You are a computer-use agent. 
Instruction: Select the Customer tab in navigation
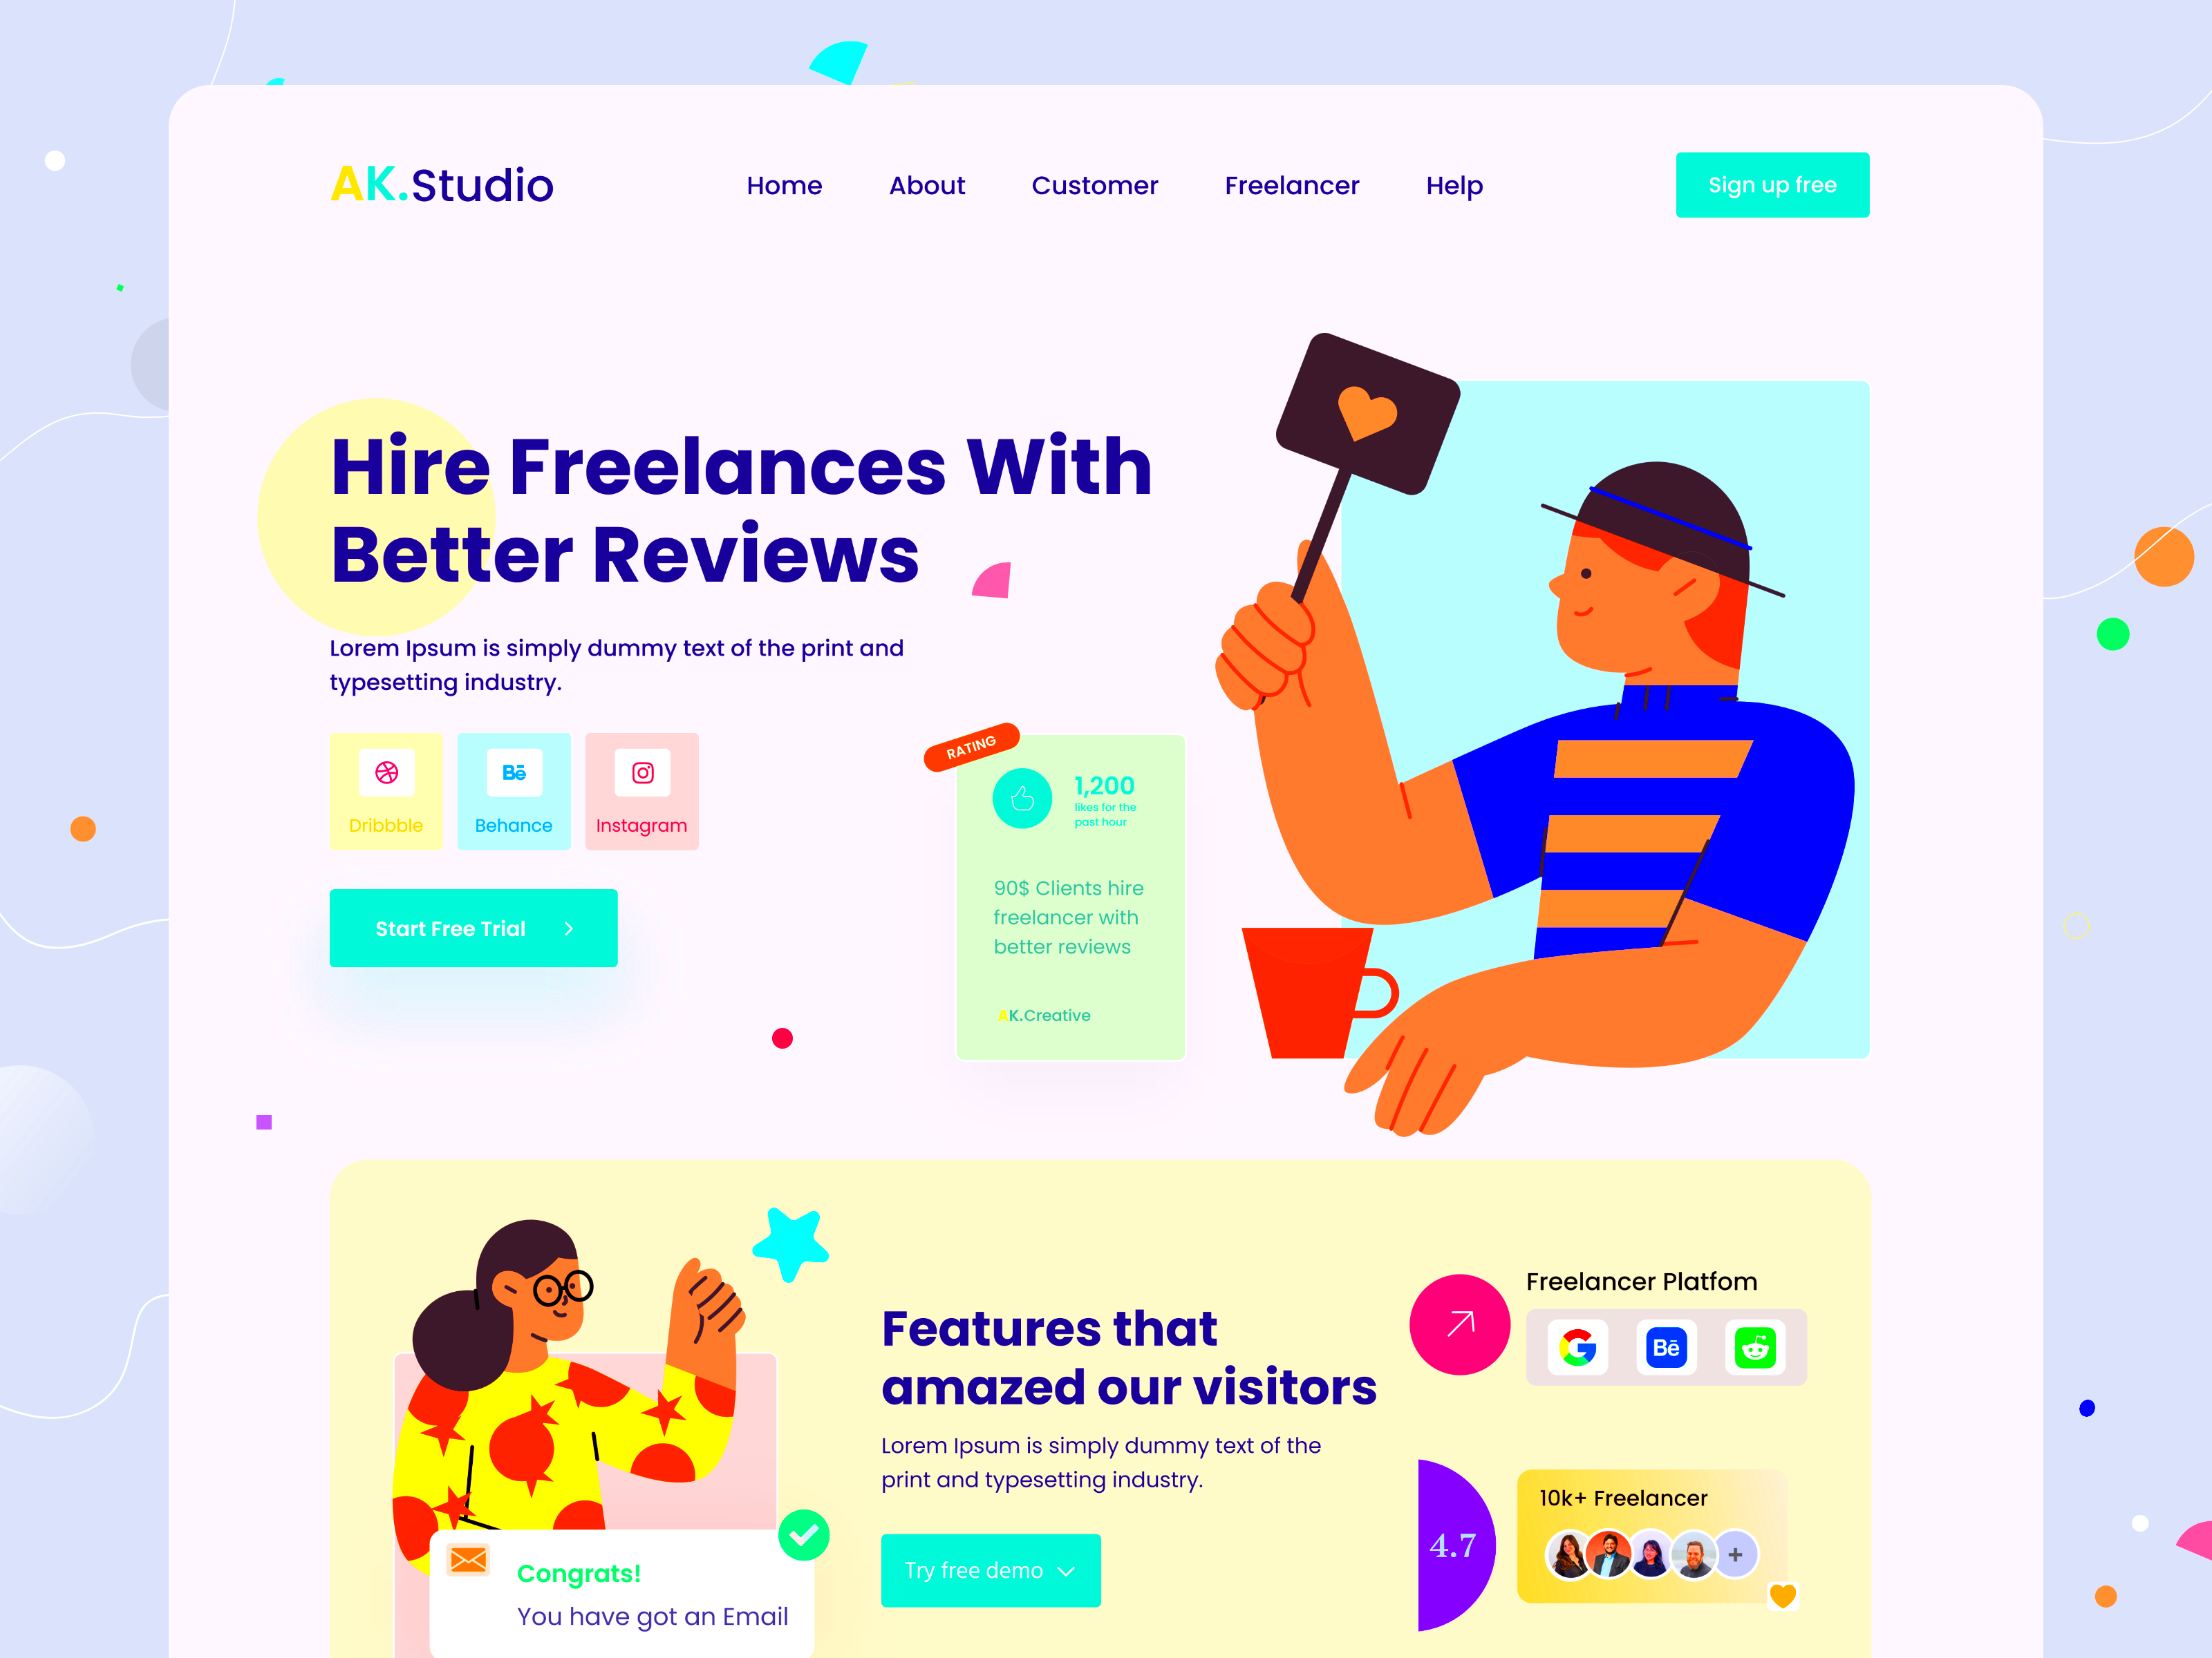1094,184
